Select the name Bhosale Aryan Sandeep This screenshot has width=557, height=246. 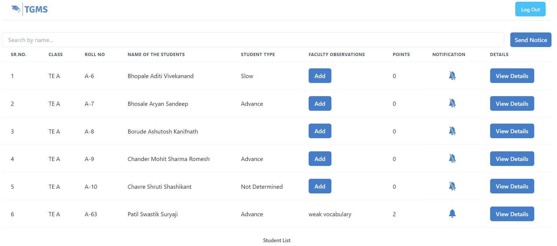[x=158, y=104]
